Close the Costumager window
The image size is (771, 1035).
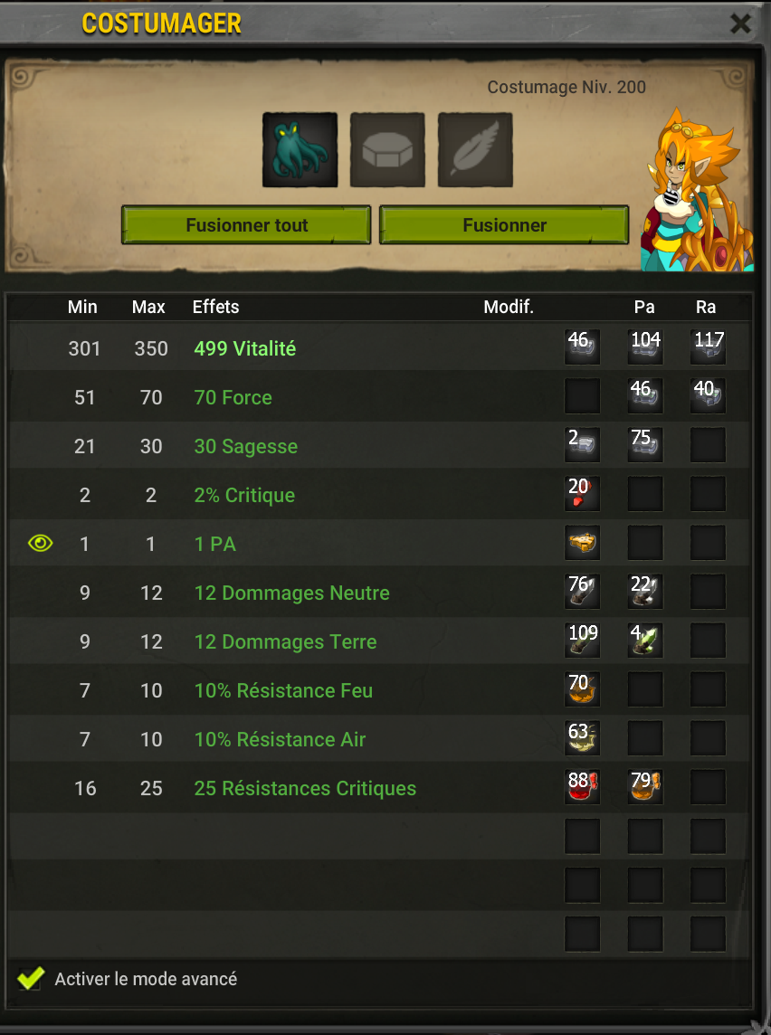pyautogui.click(x=740, y=24)
